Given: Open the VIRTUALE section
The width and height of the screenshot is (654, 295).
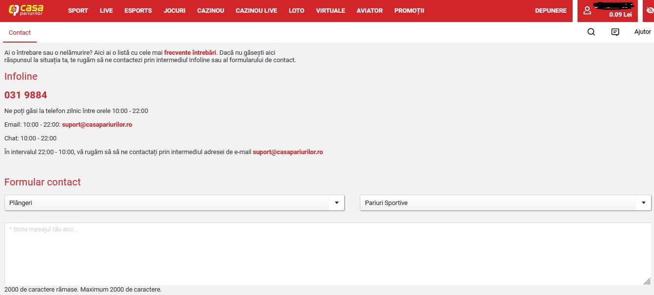Looking at the screenshot, I should pos(330,11).
